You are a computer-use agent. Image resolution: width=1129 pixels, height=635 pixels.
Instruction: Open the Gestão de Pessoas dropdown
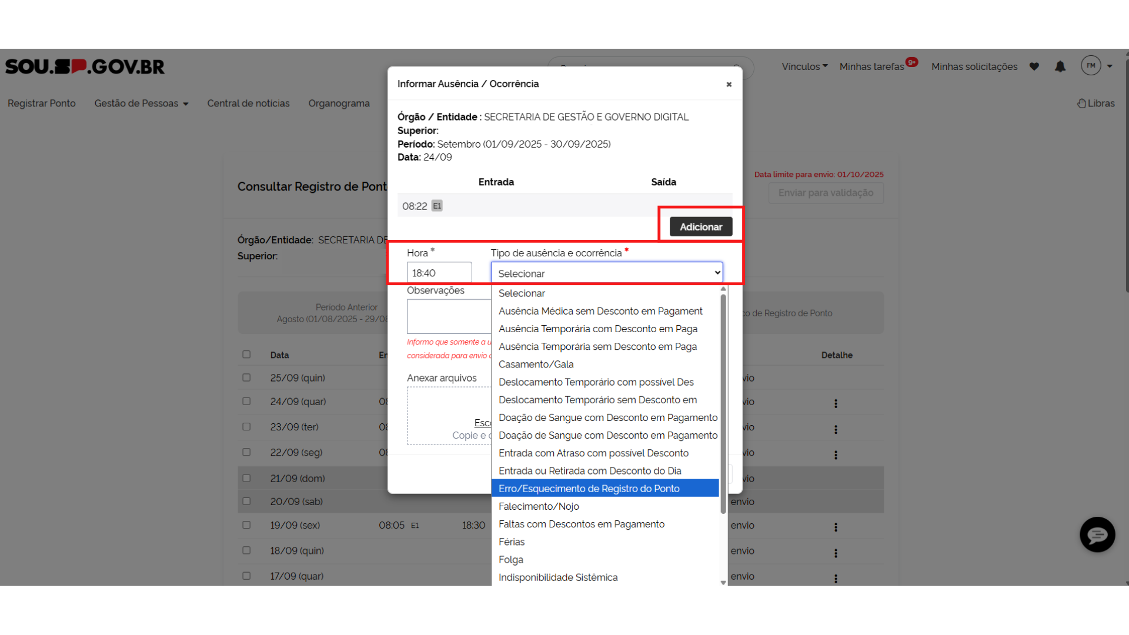(141, 103)
